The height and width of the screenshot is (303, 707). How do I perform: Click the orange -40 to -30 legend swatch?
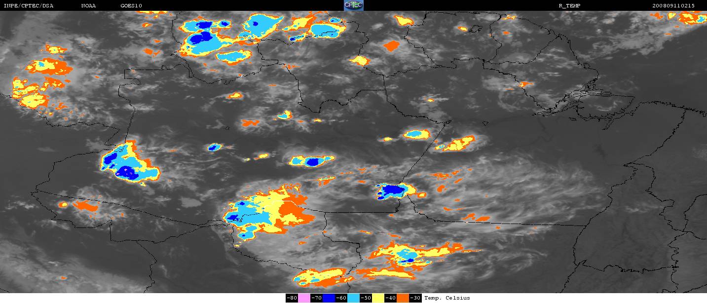click(403, 298)
